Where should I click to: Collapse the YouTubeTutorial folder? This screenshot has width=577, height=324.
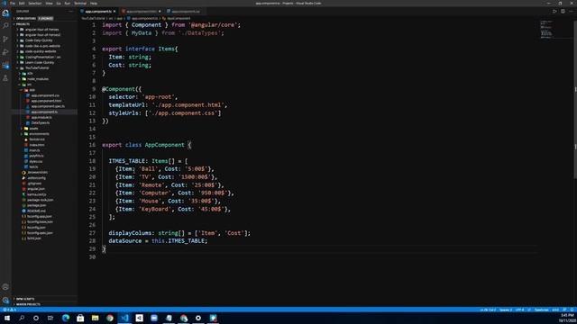(37, 68)
